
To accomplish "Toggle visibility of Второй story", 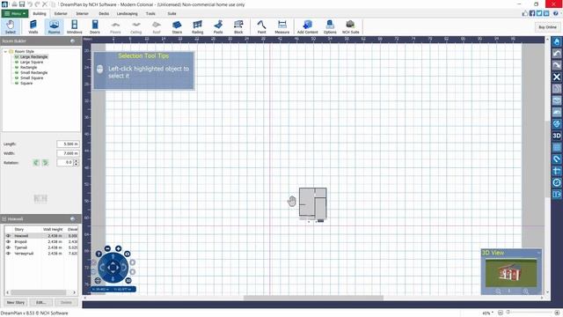I will 8,241.
